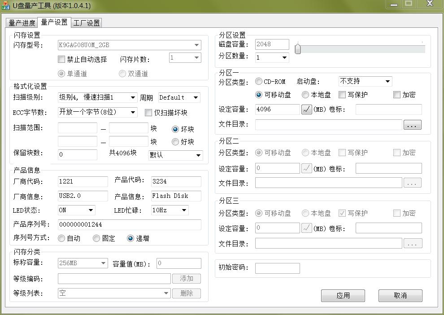Click the 分区一 卷标 input field
Image resolution: width=444 pixels, height=315 pixels.
[x=389, y=109]
